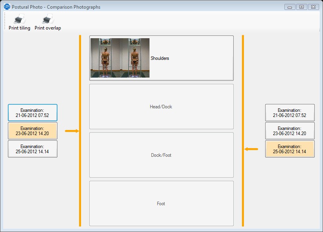Screen dimensions: 323x232
Task: Click the Print overlap printer icon
Action: [x=48, y=19]
